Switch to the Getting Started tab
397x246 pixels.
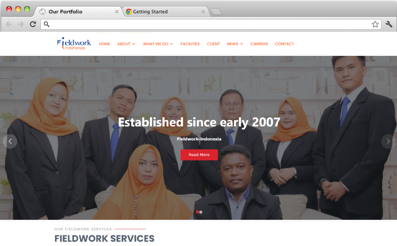tap(150, 12)
